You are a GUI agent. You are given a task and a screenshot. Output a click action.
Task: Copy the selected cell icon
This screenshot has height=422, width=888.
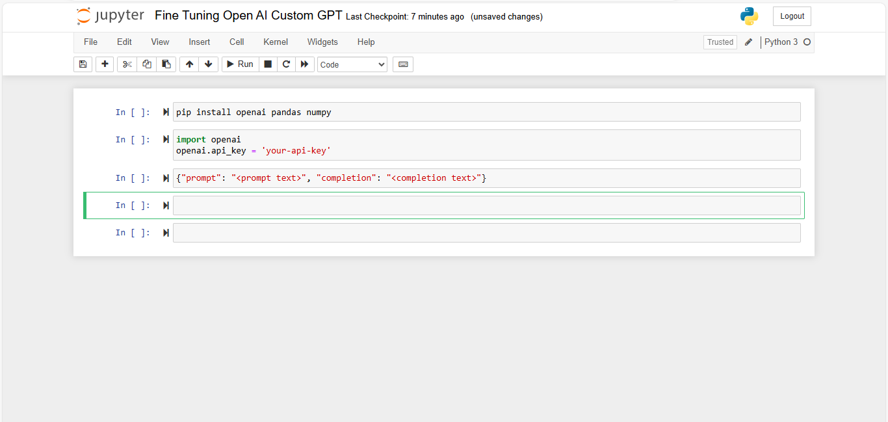tap(146, 64)
